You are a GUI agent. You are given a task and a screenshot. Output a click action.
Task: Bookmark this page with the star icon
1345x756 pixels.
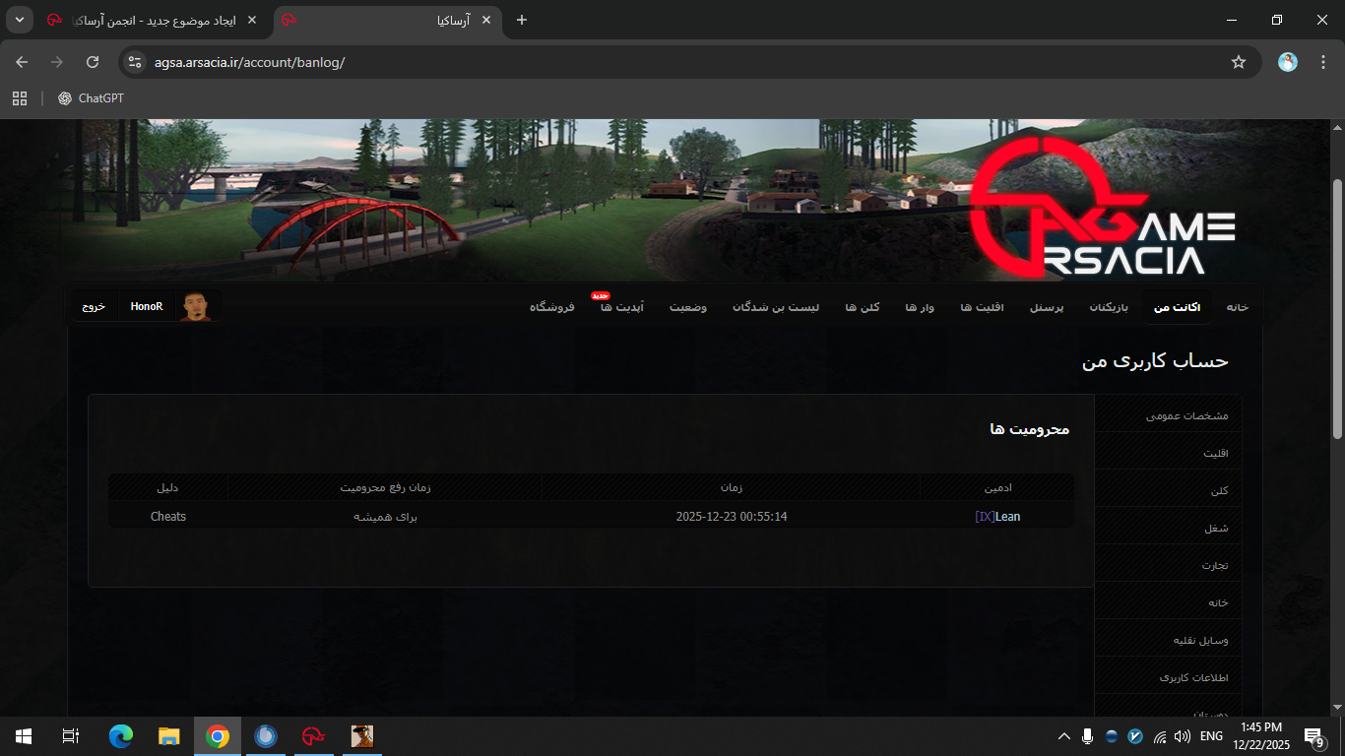click(1238, 62)
